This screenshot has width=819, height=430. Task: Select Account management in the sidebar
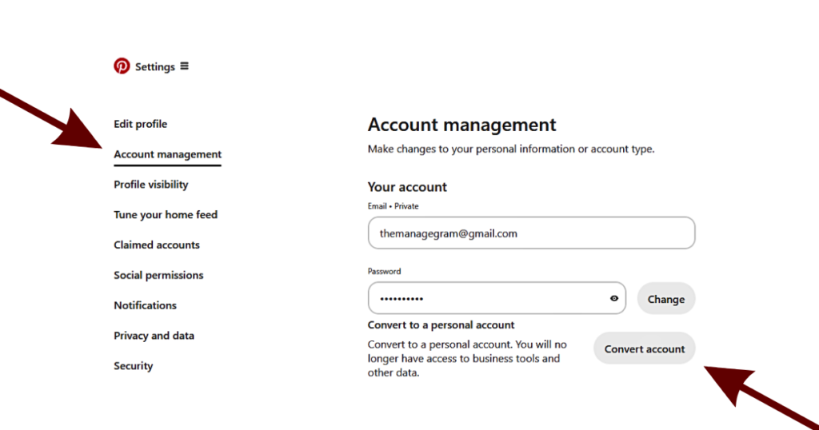click(168, 154)
